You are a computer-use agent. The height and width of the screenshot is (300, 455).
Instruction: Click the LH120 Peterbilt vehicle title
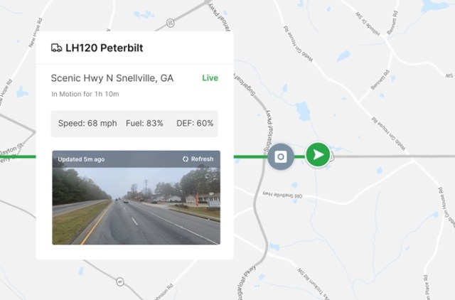(x=105, y=48)
